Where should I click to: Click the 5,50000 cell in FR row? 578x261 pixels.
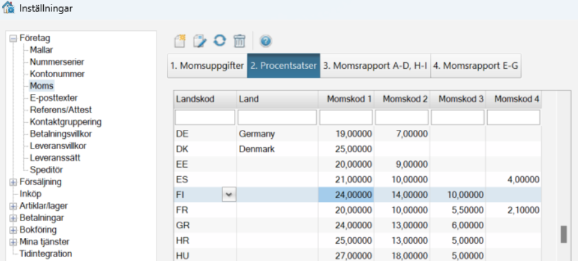(x=458, y=210)
